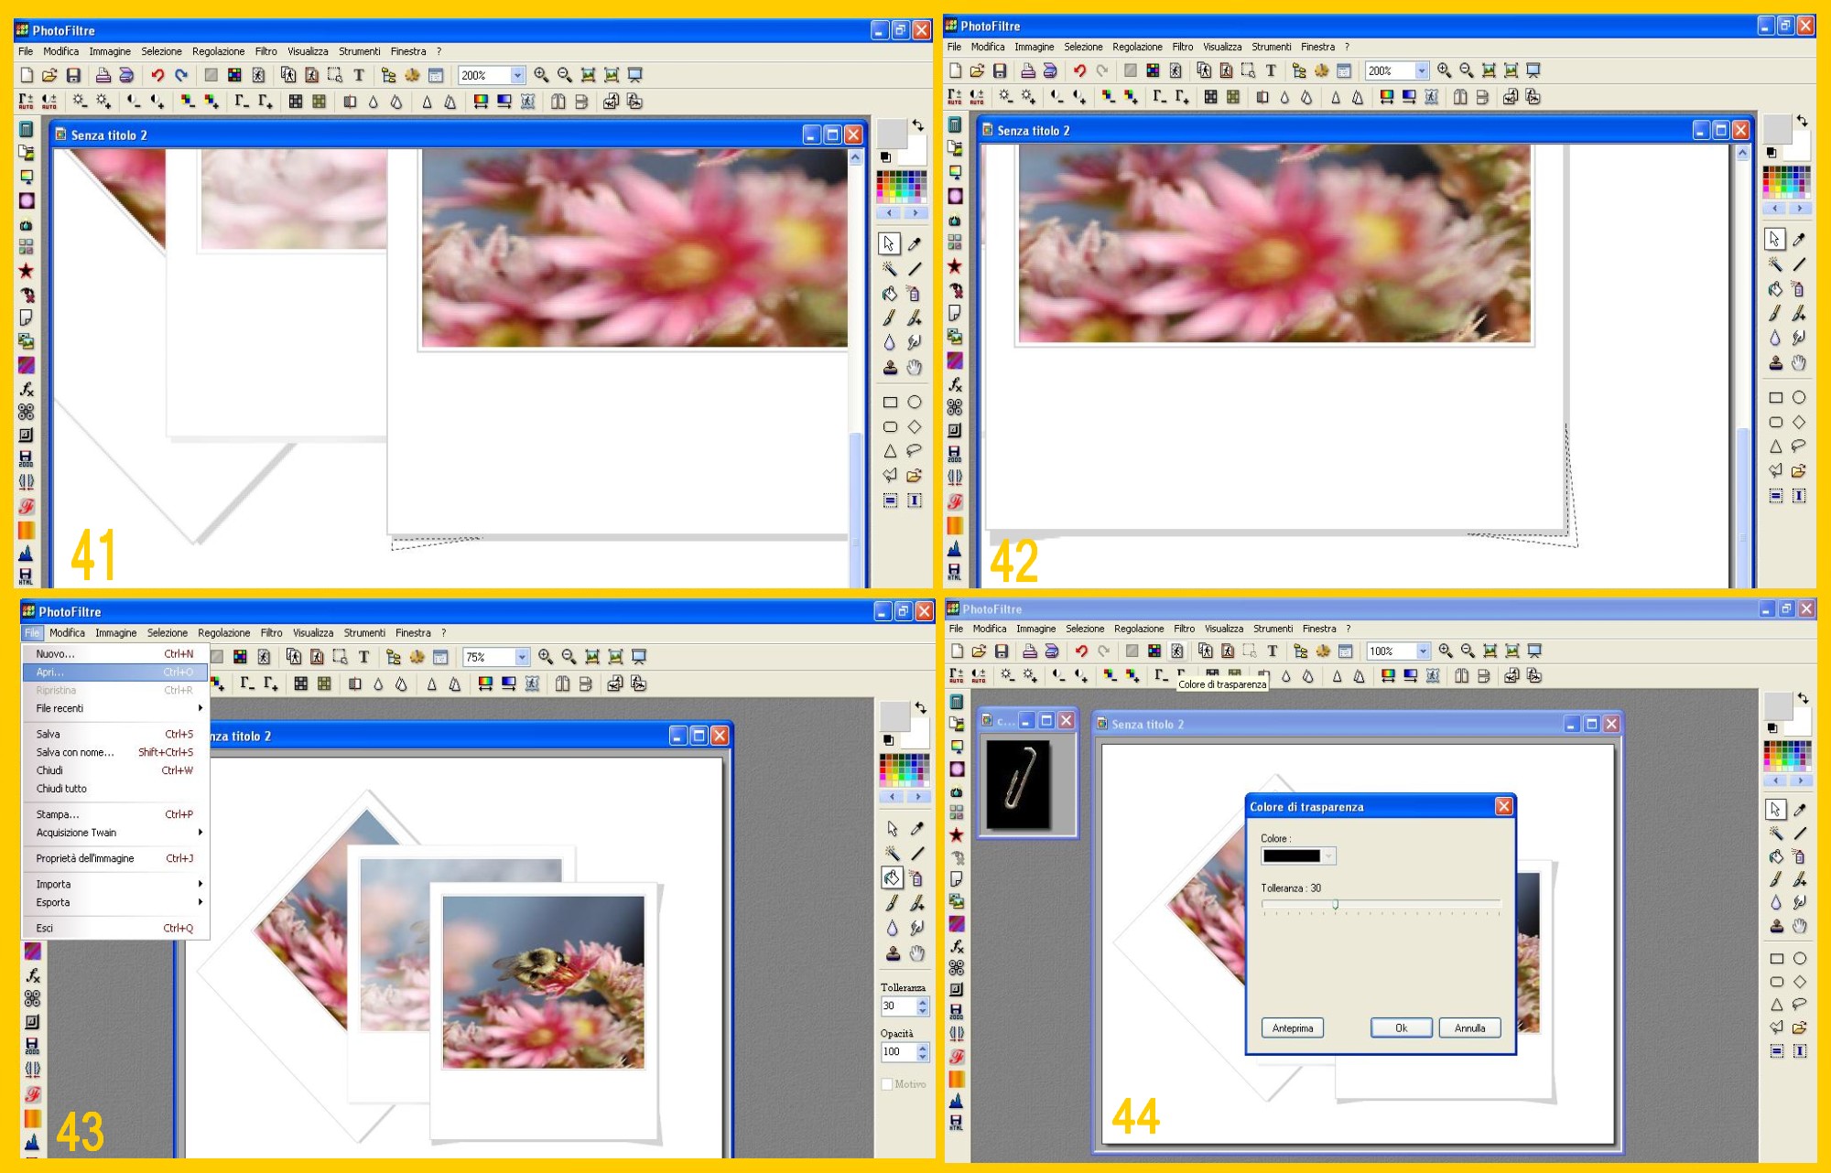Open the 75% zoom level dropdown
Image resolution: width=1831 pixels, height=1173 pixels.
pyautogui.click(x=521, y=657)
